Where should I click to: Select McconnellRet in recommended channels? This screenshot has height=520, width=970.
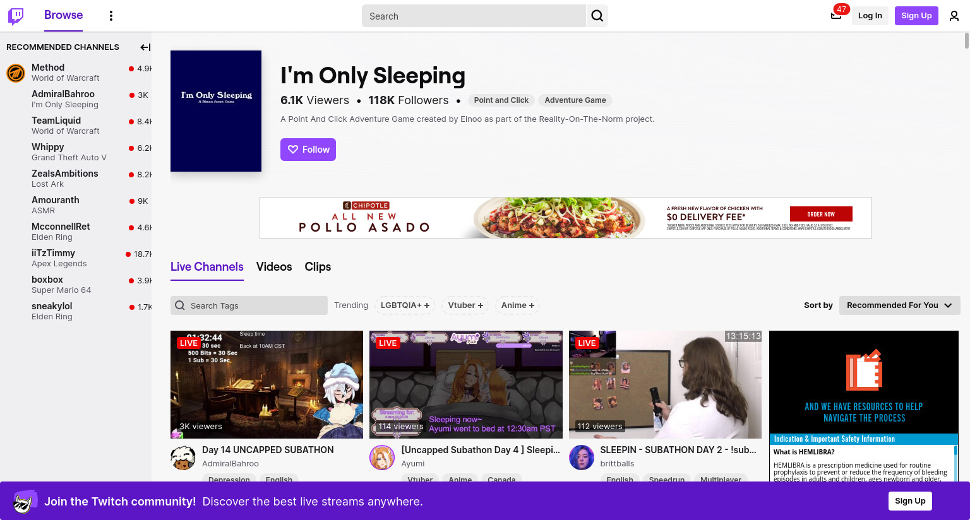pyautogui.click(x=76, y=232)
